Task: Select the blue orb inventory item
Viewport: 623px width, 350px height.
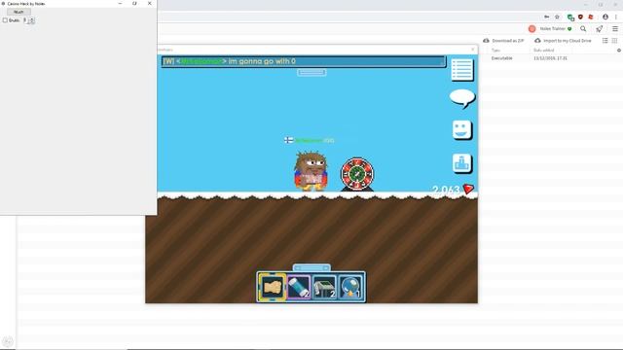Action: pos(350,287)
